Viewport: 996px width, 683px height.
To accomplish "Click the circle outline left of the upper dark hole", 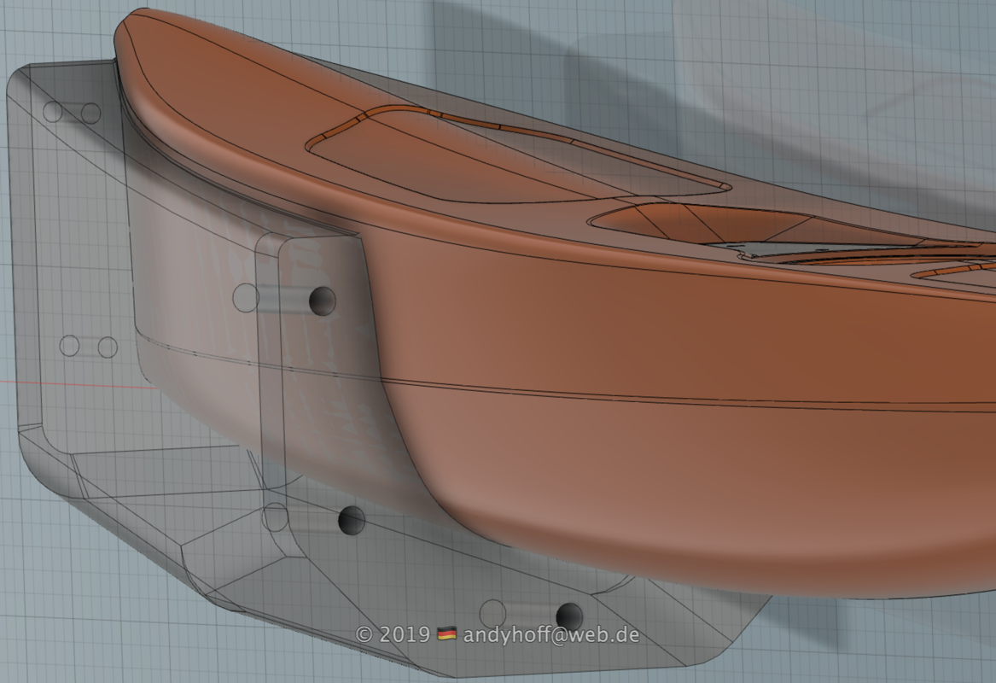I will 246,298.
